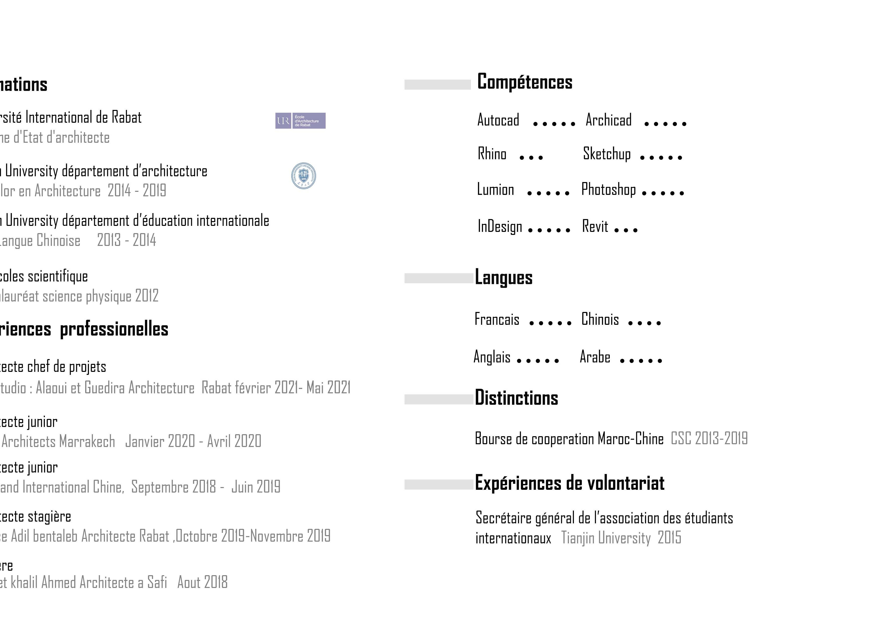Viewport: 880px width, 621px height.
Task: Click the Tianjin University 2015 text
Action: (x=621, y=538)
